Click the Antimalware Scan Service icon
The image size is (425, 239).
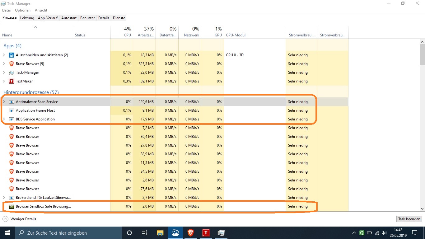(12, 102)
